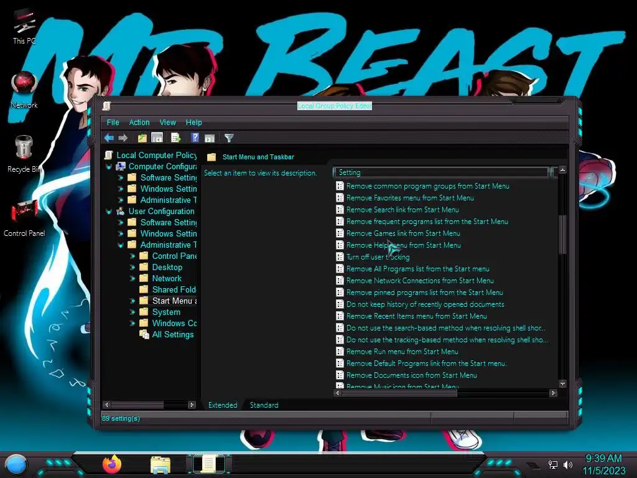637x478 pixels.
Task: Expand Windows Settings under User Configuration
Action: [x=120, y=234]
